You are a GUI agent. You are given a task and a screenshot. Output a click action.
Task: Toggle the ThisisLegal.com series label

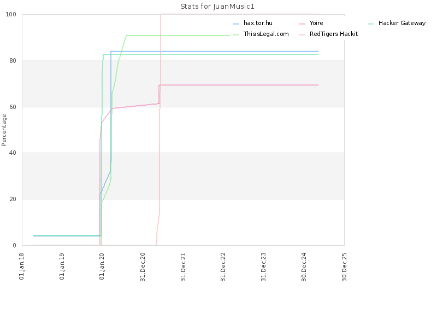pyautogui.click(x=266, y=34)
